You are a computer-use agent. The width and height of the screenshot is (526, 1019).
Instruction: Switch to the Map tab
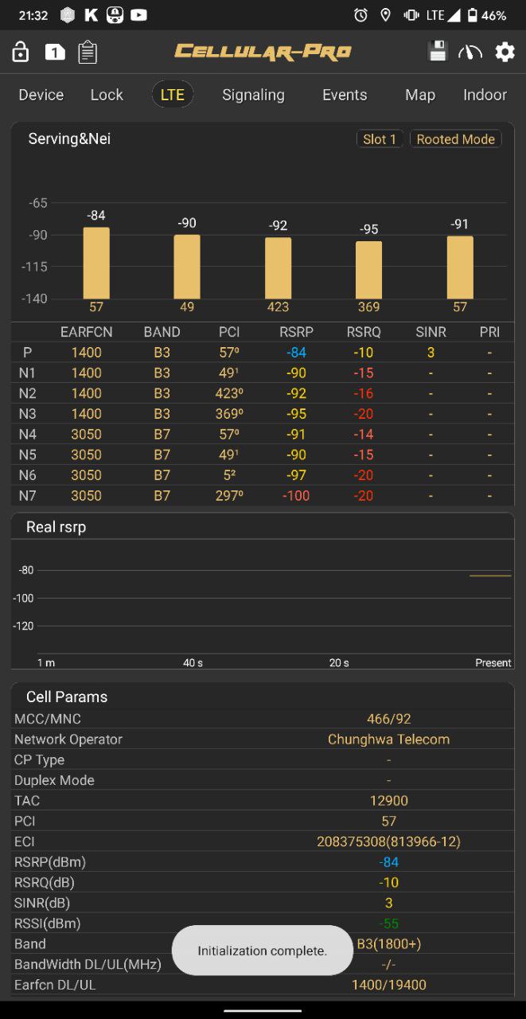tap(420, 95)
